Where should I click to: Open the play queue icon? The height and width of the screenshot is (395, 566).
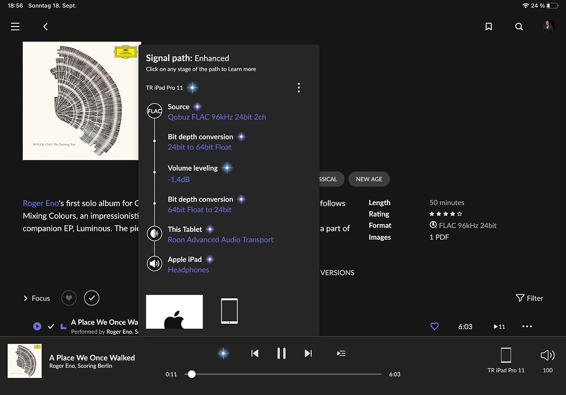point(341,353)
